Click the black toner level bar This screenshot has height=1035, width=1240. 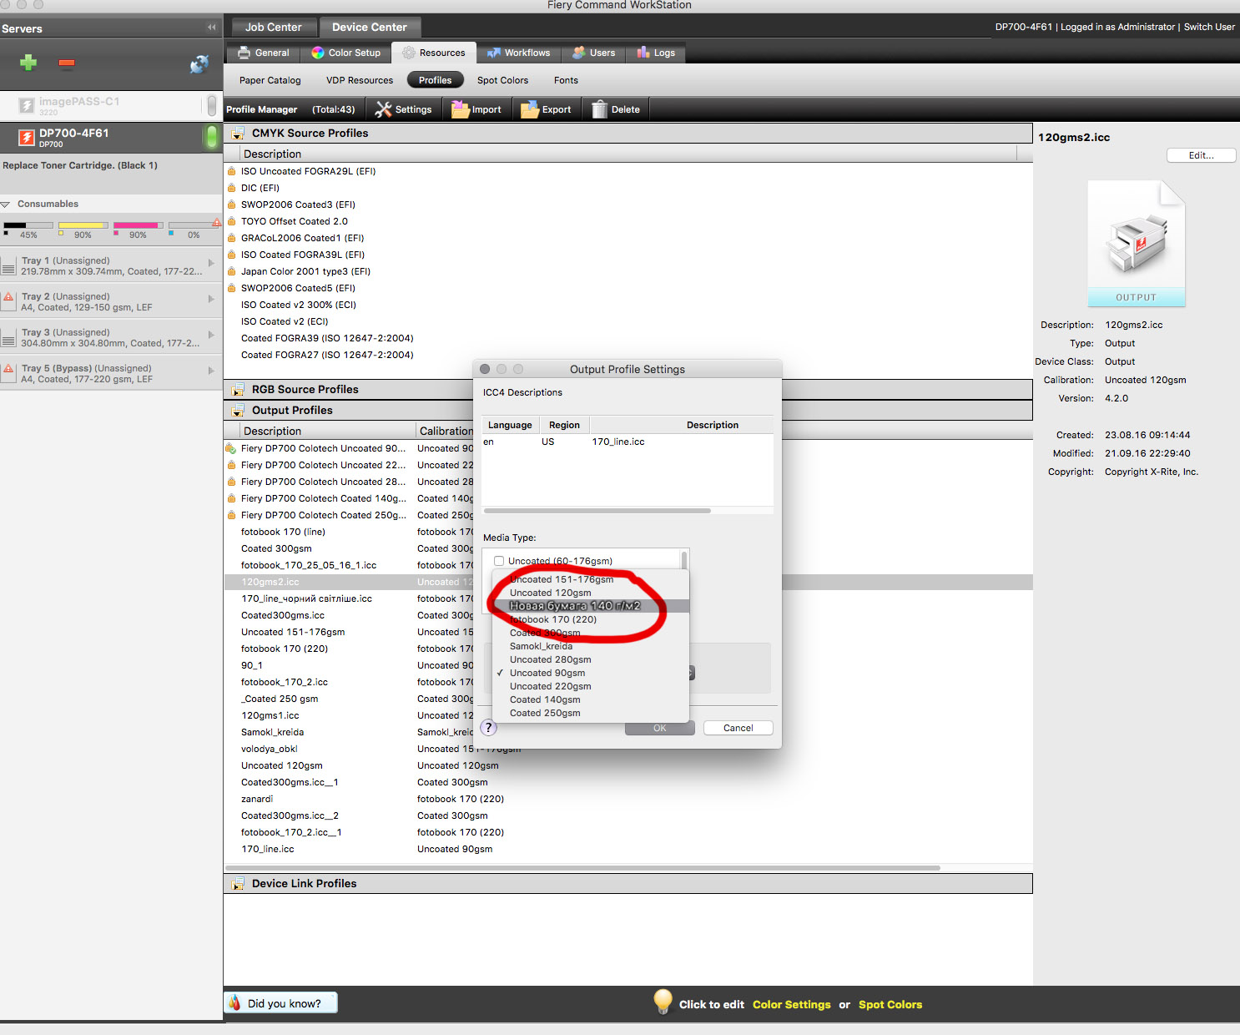click(28, 225)
